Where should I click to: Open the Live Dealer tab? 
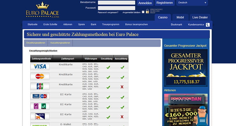(x=200, y=17)
